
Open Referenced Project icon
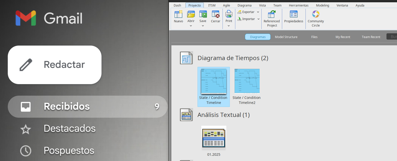pyautogui.click(x=272, y=14)
